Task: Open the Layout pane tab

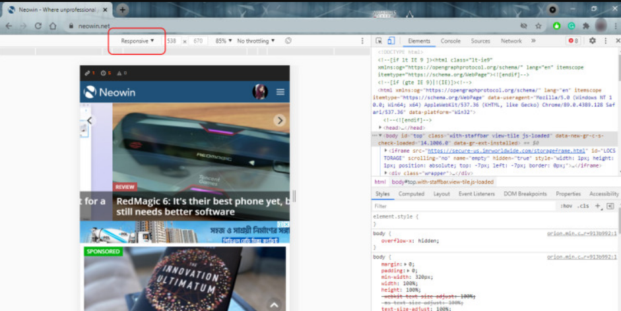Action: pos(441,194)
